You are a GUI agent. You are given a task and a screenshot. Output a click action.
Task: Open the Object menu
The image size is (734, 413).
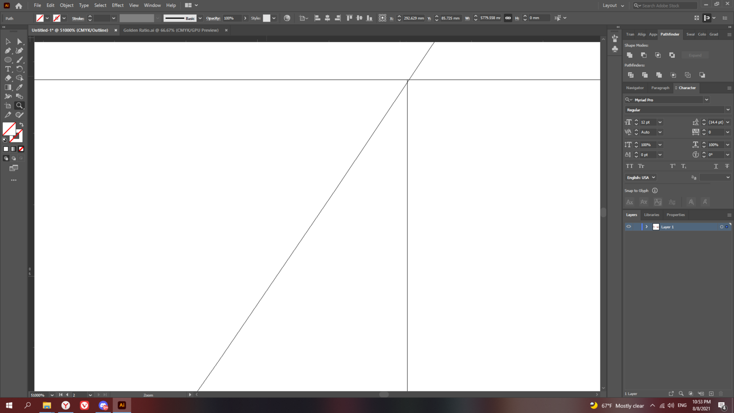(x=67, y=5)
